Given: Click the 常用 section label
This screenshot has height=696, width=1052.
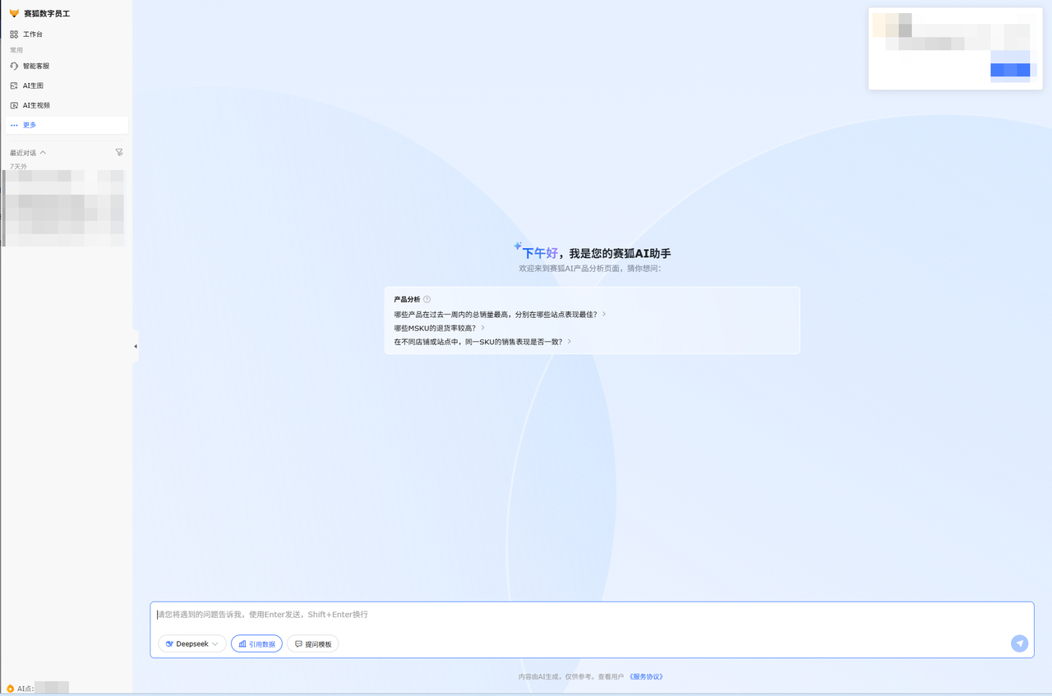Looking at the screenshot, I should click(16, 50).
